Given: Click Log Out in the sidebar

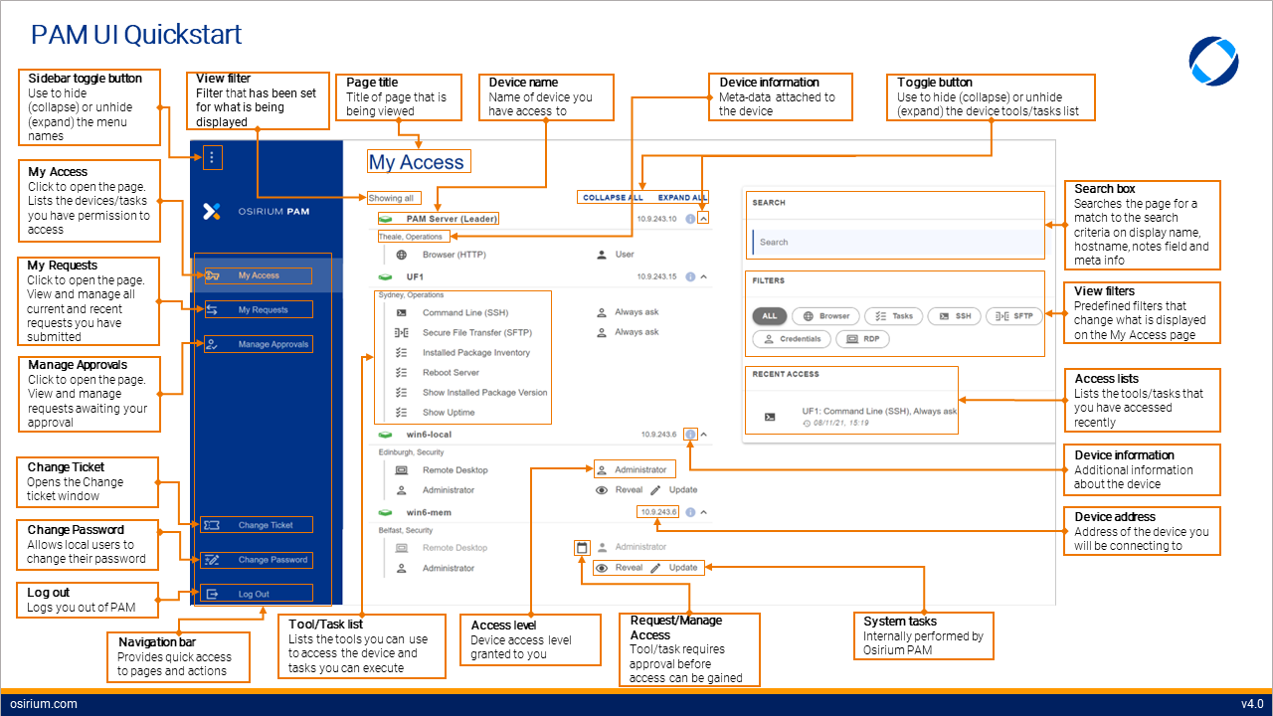Looking at the screenshot, I should pyautogui.click(x=254, y=595).
